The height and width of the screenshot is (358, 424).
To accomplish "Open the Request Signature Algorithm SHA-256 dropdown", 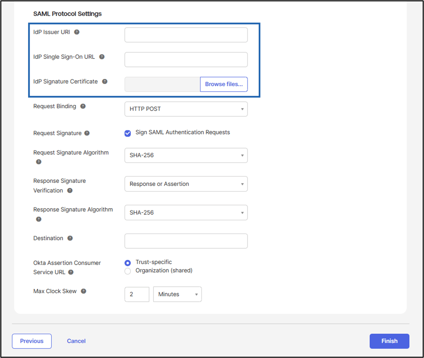I will coord(186,155).
